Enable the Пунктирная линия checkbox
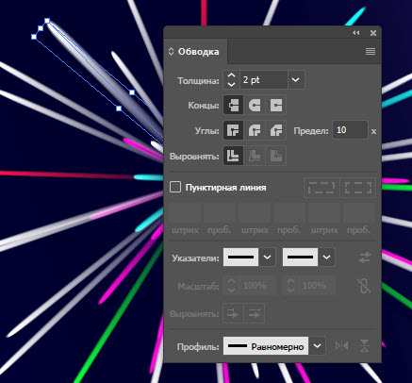412x383 pixels. [175, 187]
